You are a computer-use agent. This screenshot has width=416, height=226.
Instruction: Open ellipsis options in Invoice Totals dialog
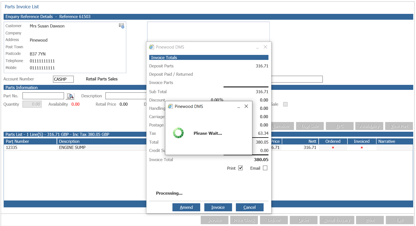(x=257, y=47)
